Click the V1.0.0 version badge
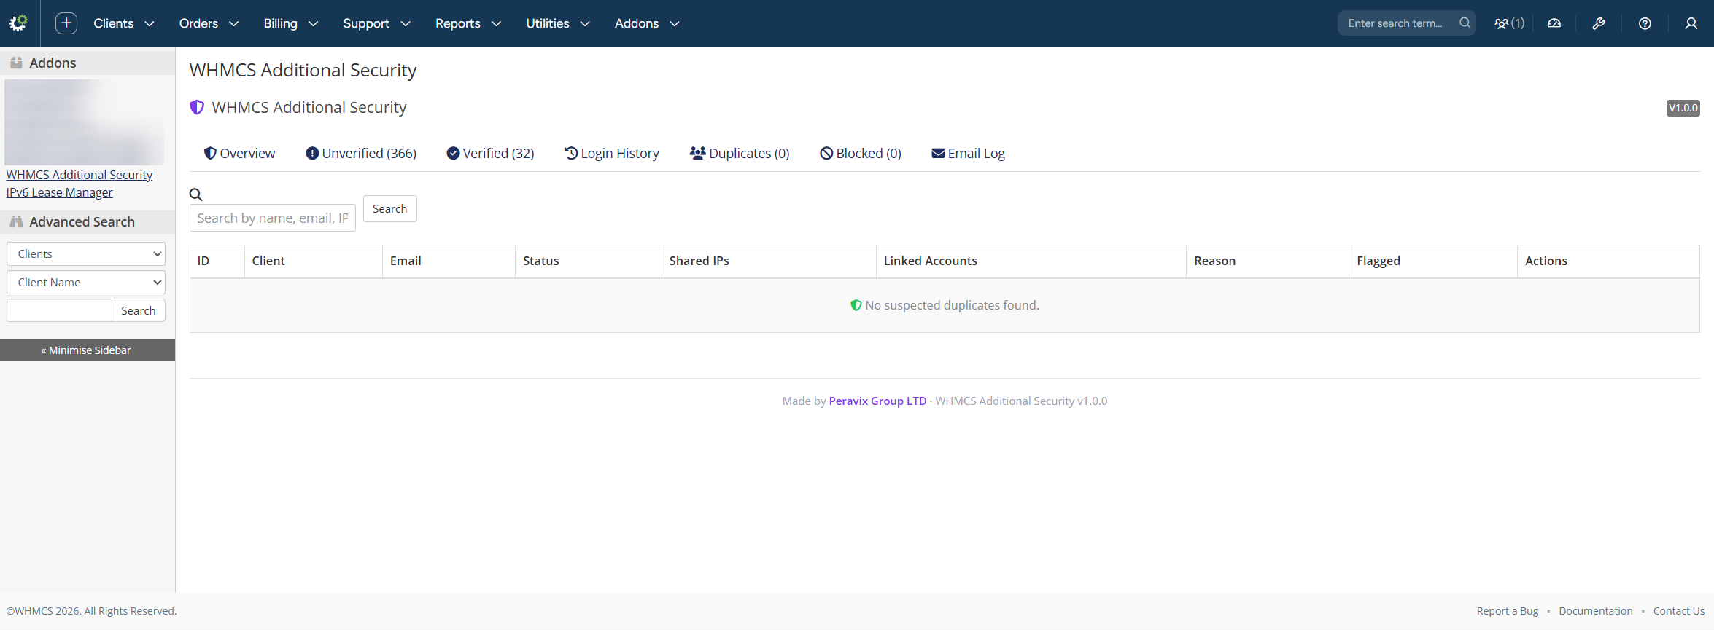The width and height of the screenshot is (1714, 630). tap(1683, 108)
